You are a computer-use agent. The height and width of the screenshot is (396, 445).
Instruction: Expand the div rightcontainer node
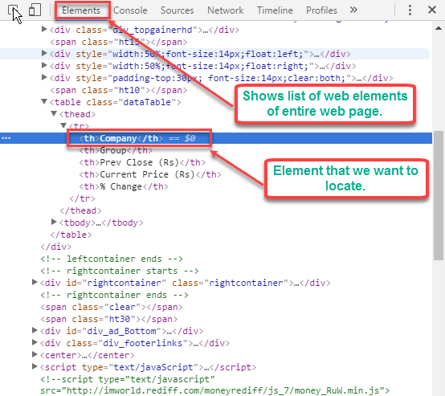35,282
